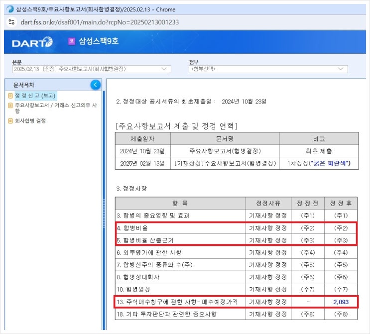
Task: Click the row 6. 외부평가에 관한 사항
Action: pyautogui.click(x=236, y=252)
